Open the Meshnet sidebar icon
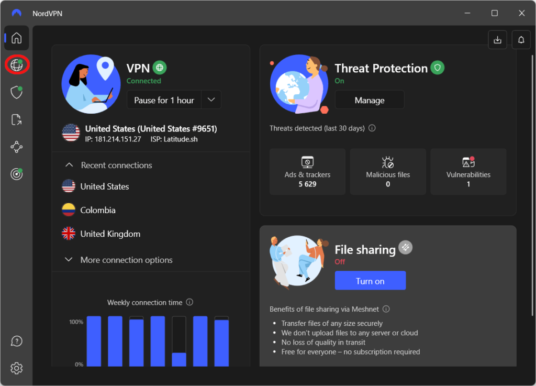Viewport: 536px width, 386px height. [16, 147]
